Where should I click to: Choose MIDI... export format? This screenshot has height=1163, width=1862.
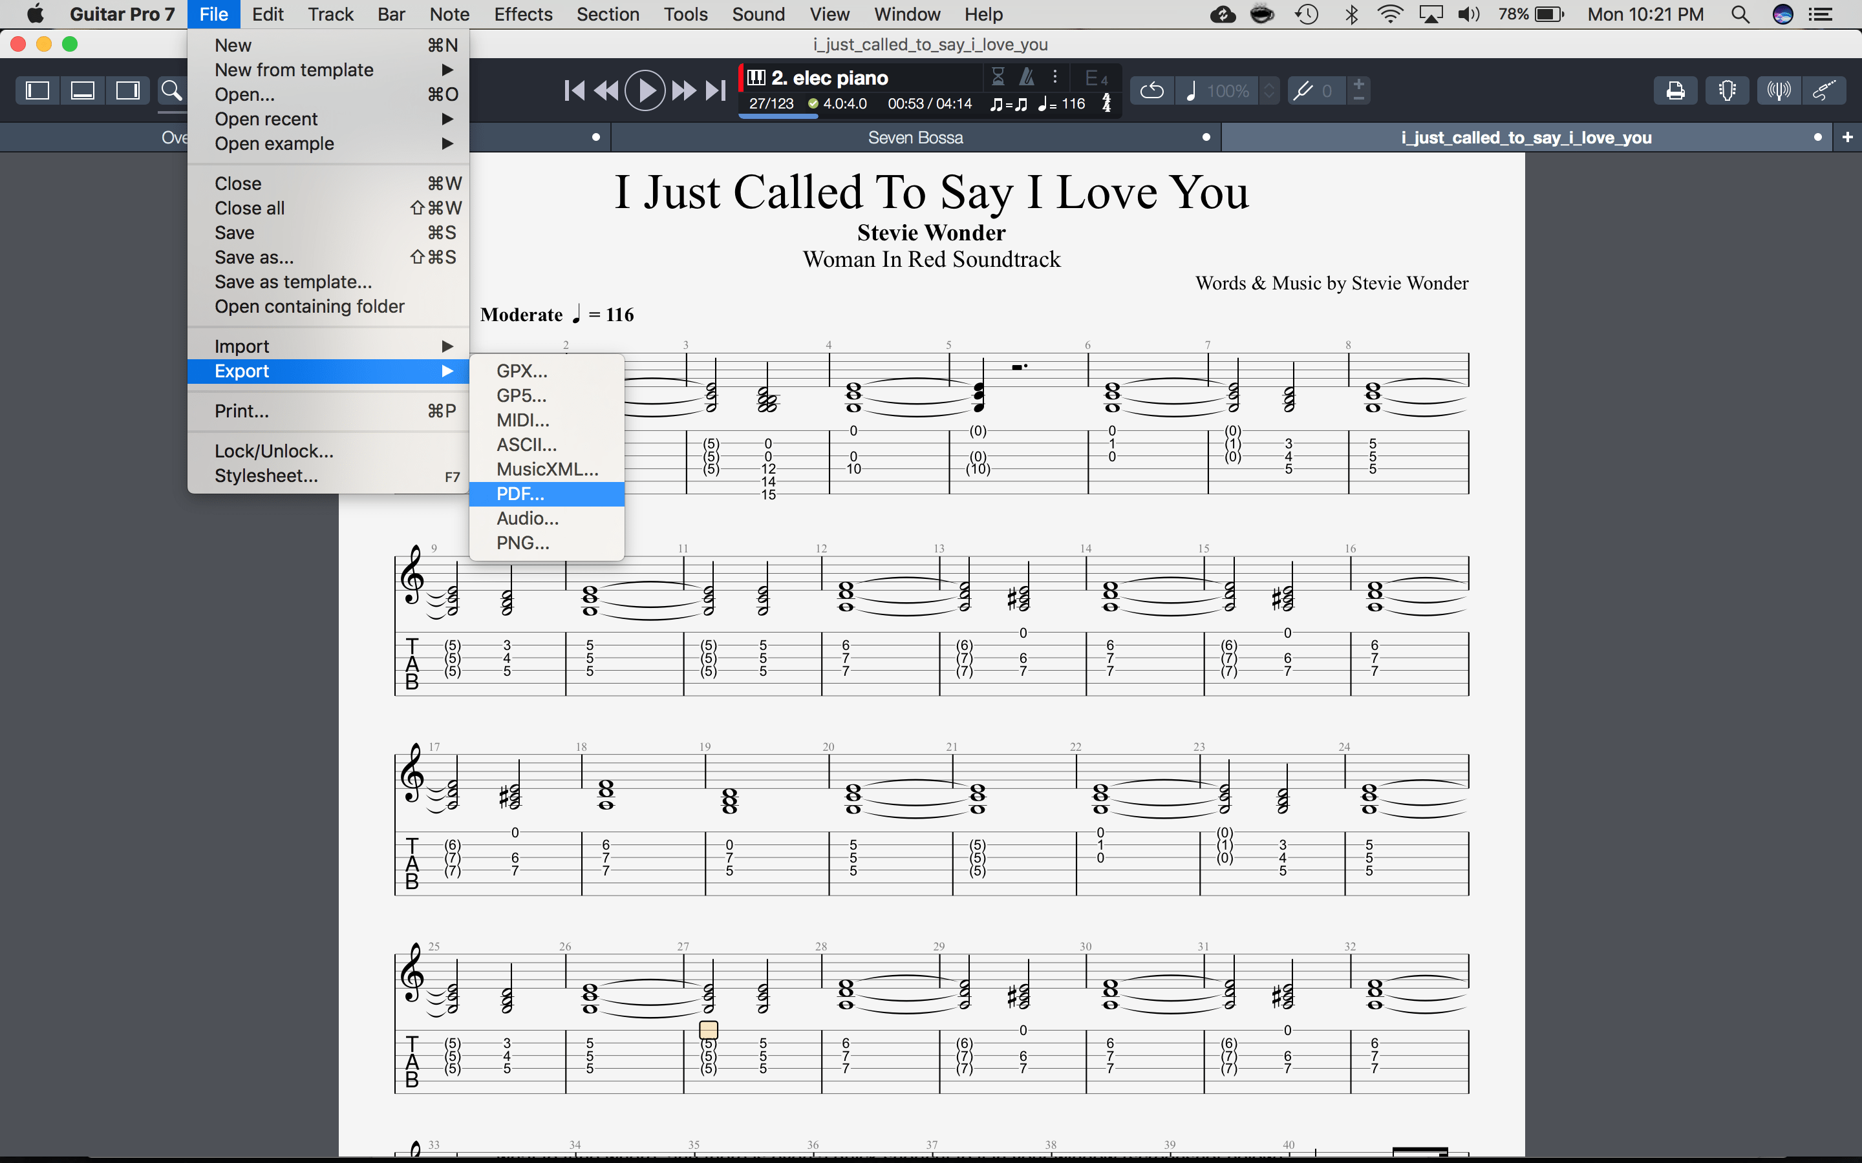pos(547,420)
